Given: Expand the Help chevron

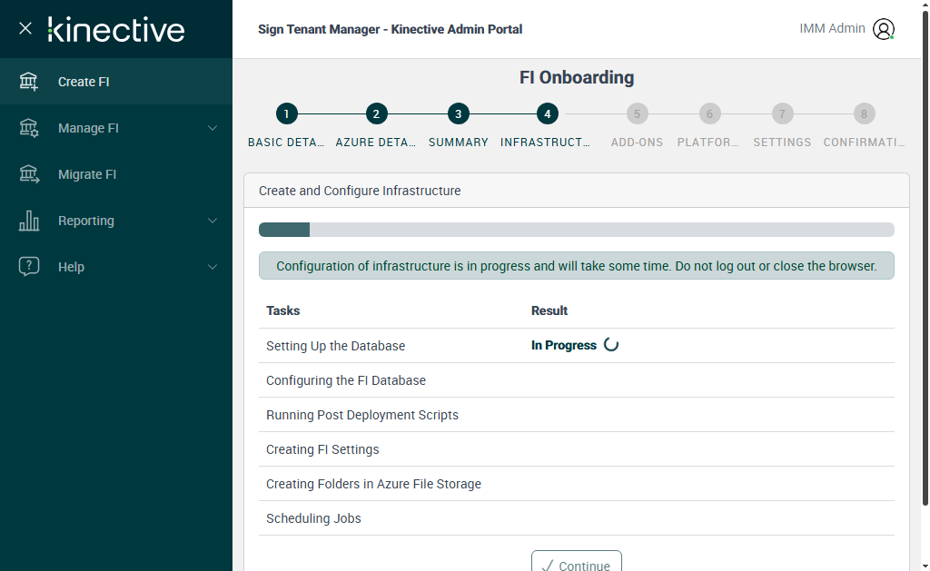Looking at the screenshot, I should pyautogui.click(x=213, y=267).
